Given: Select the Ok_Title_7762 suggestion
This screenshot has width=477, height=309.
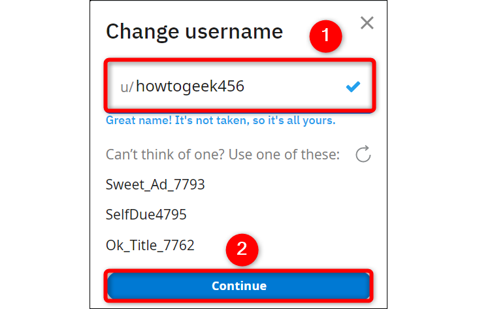Looking at the screenshot, I should (x=150, y=246).
